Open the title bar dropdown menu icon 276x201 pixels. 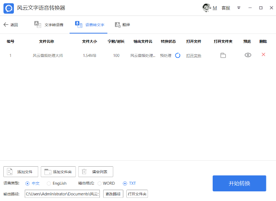pos(239,8)
